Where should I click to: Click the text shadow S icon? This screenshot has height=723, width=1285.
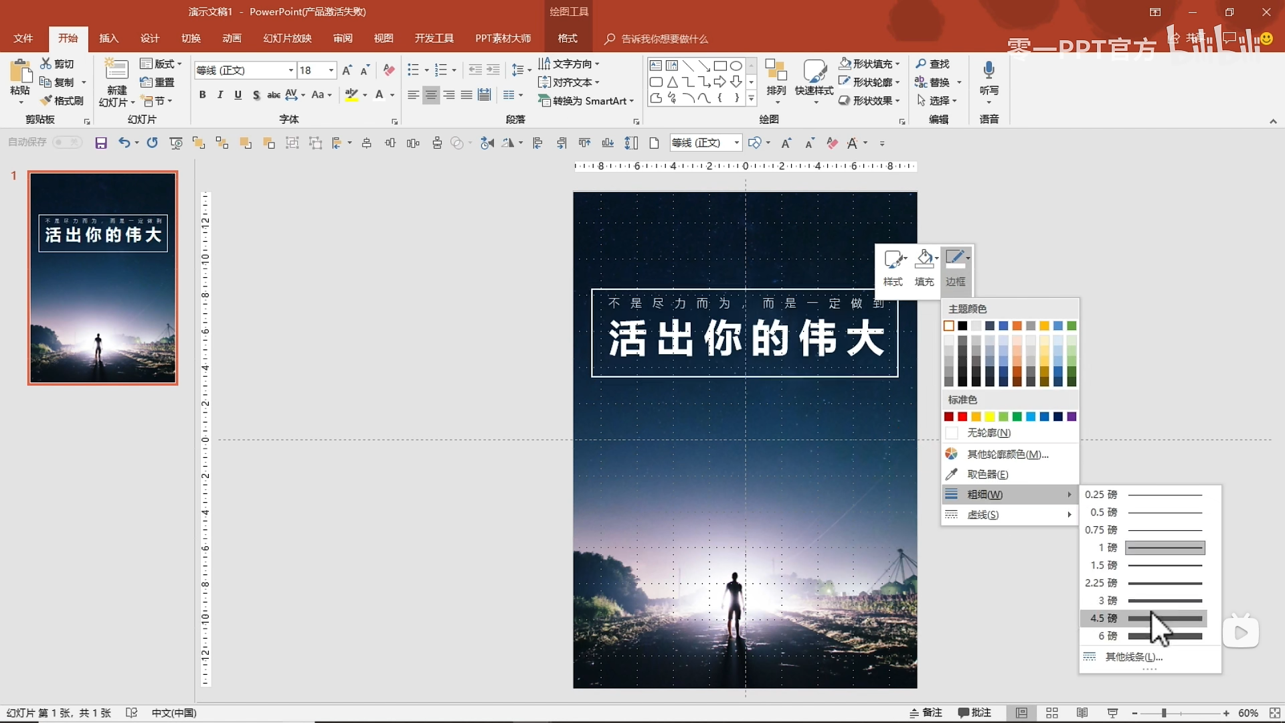click(x=256, y=95)
